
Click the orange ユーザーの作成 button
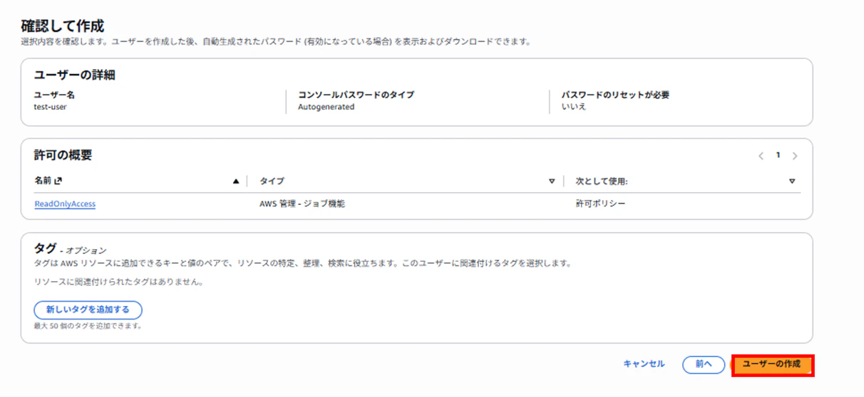[773, 364]
